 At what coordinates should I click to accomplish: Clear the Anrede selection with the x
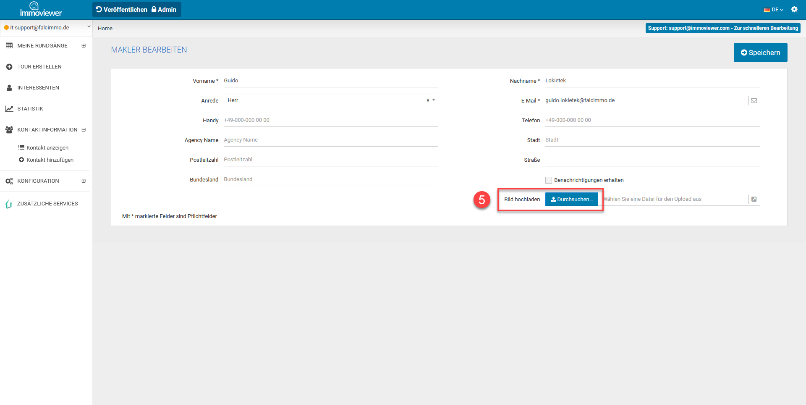tap(428, 100)
